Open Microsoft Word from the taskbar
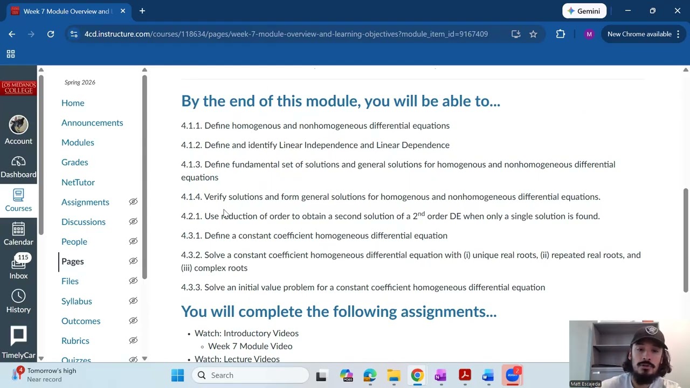This screenshot has width=690, height=388. coord(488,375)
